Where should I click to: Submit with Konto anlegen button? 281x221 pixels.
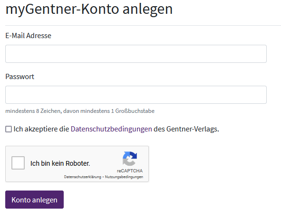(34, 200)
